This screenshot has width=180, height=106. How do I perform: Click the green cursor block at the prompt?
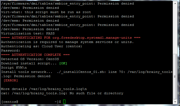coord(64,102)
